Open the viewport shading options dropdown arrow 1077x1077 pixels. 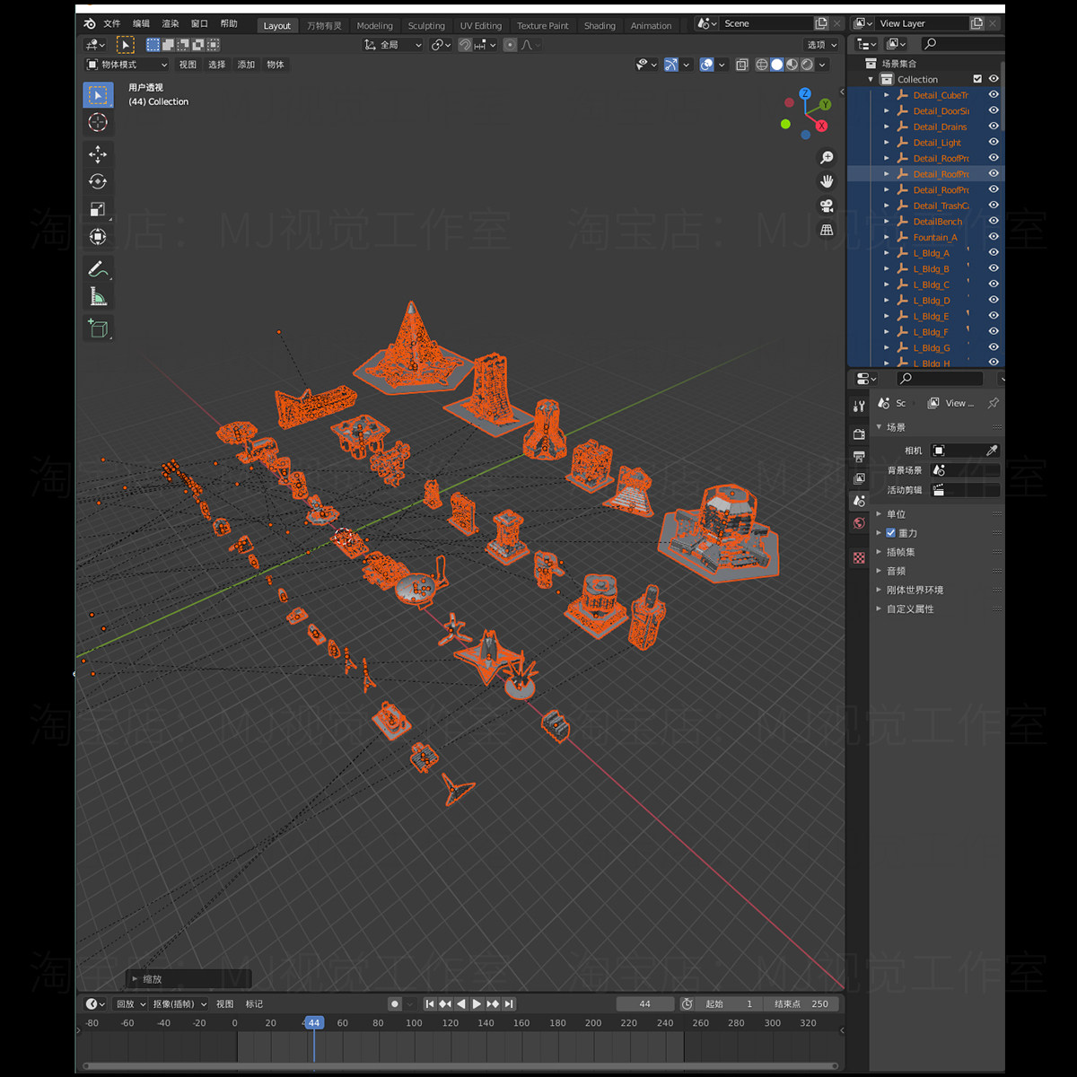[822, 65]
